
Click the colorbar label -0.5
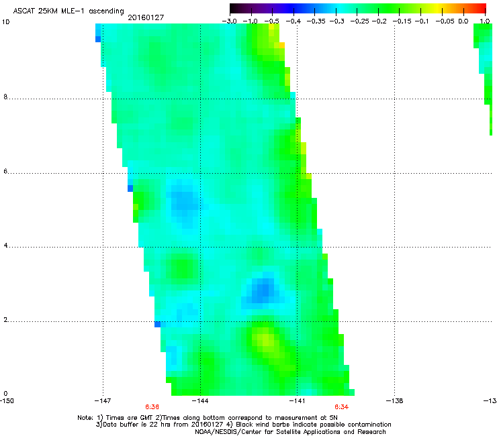(272, 21)
